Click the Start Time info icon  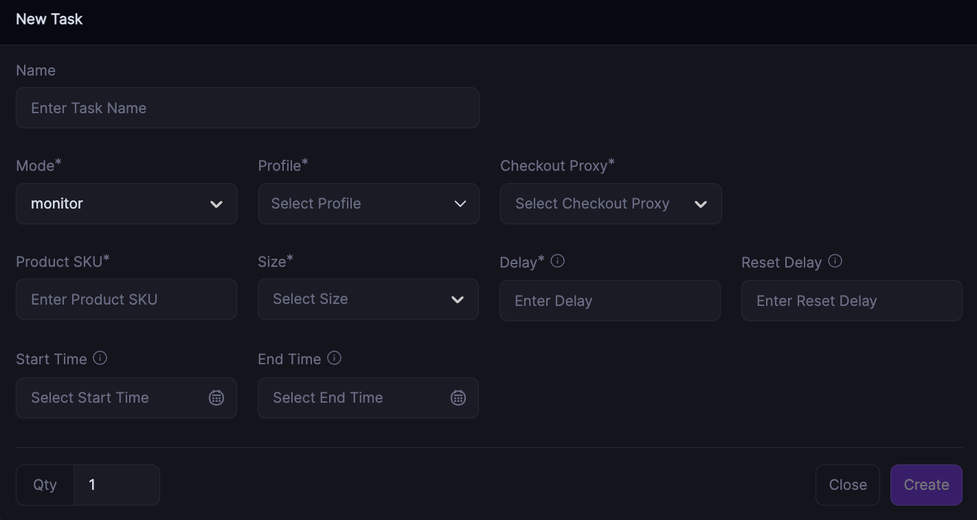click(100, 358)
